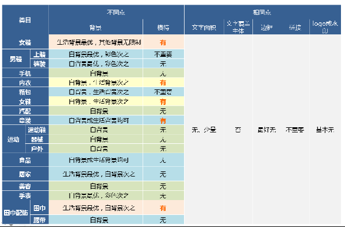Click the 美容 category cell

(x=25, y=186)
